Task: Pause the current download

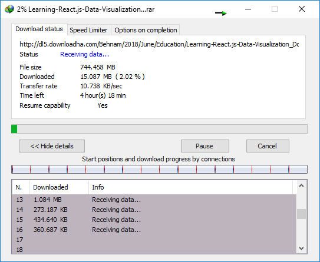Action: pos(205,146)
